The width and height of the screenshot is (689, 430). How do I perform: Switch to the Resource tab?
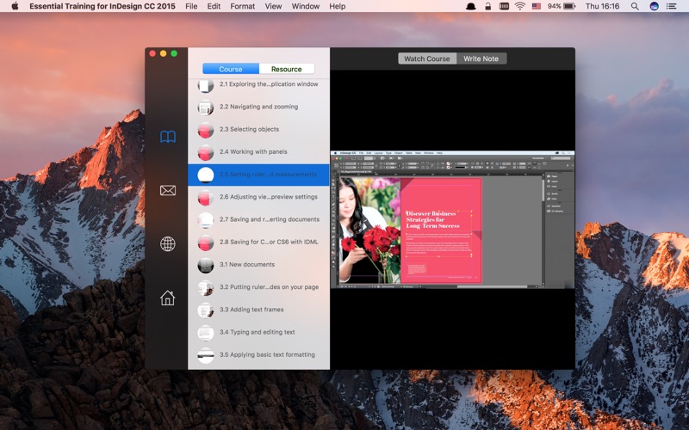[x=287, y=69]
